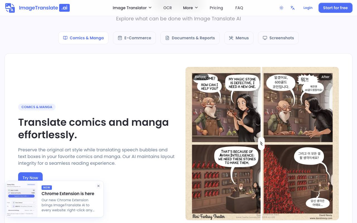The height and width of the screenshot is (223, 357).
Task: Expand the Image Translator dropdown chevron
Action: [x=150, y=8]
